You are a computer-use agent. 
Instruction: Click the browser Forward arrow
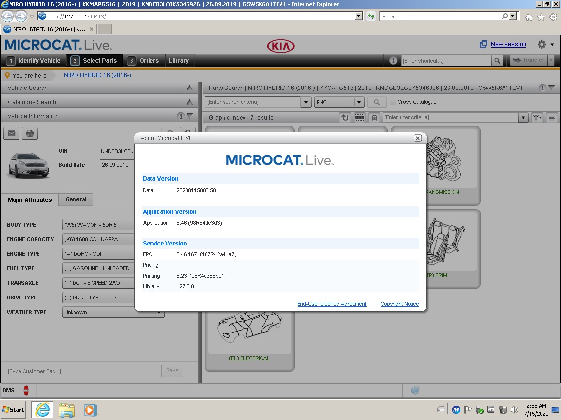[21, 17]
